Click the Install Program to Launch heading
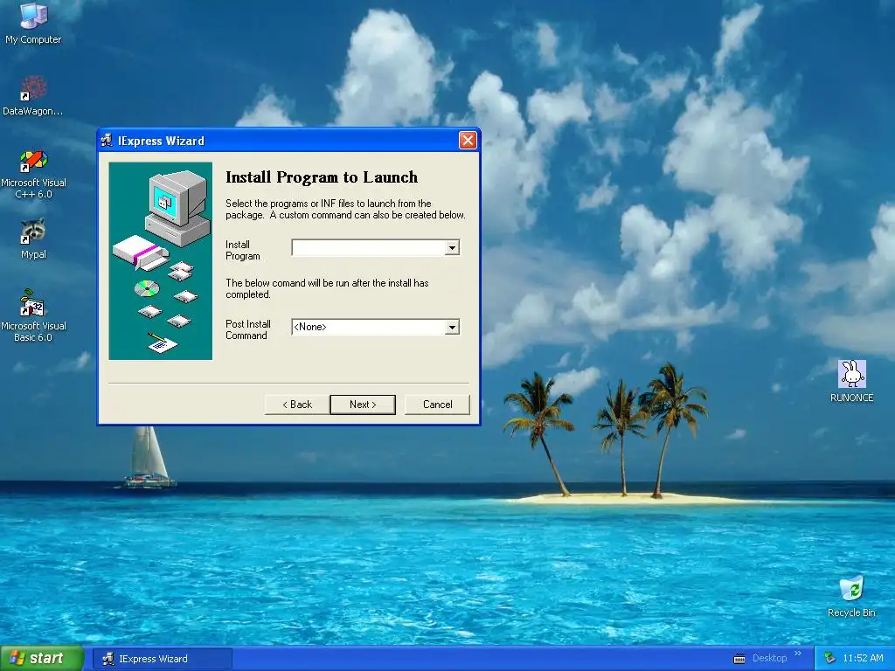 (322, 177)
